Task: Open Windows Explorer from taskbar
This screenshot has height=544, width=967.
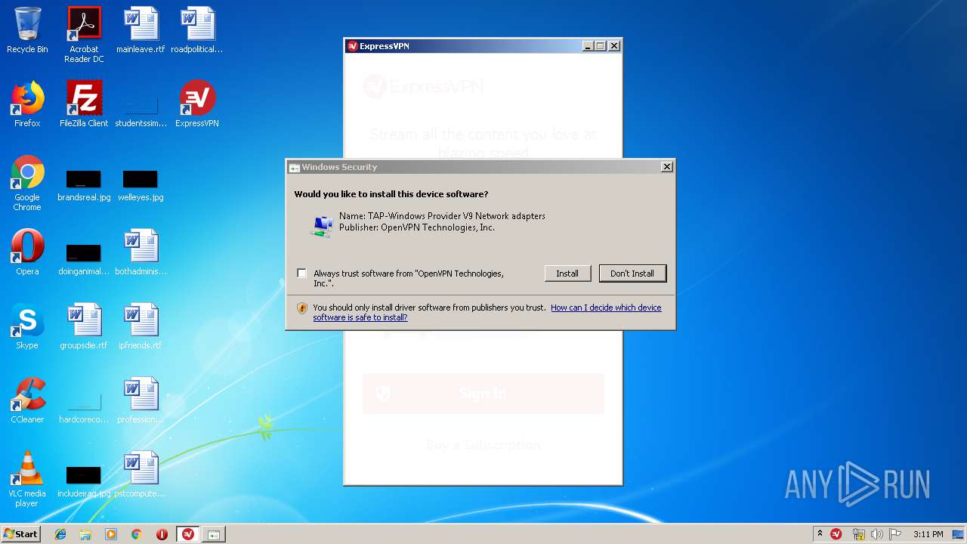Action: tap(85, 534)
